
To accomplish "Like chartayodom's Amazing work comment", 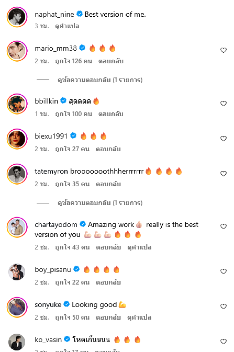I will point(223,226).
